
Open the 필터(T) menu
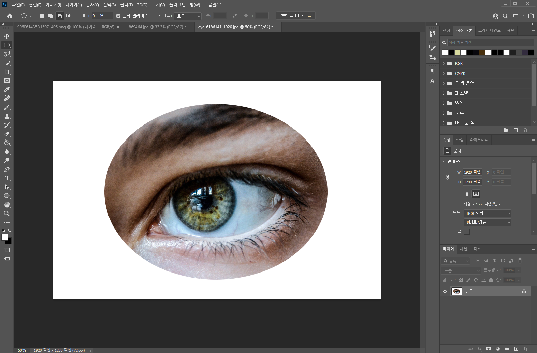pos(126,5)
